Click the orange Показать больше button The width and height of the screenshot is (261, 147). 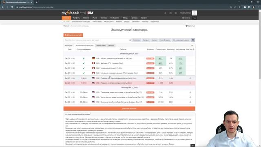pos(129,109)
